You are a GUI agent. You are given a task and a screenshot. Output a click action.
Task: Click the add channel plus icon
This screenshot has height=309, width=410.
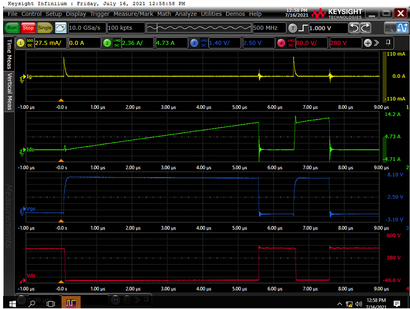(x=367, y=43)
